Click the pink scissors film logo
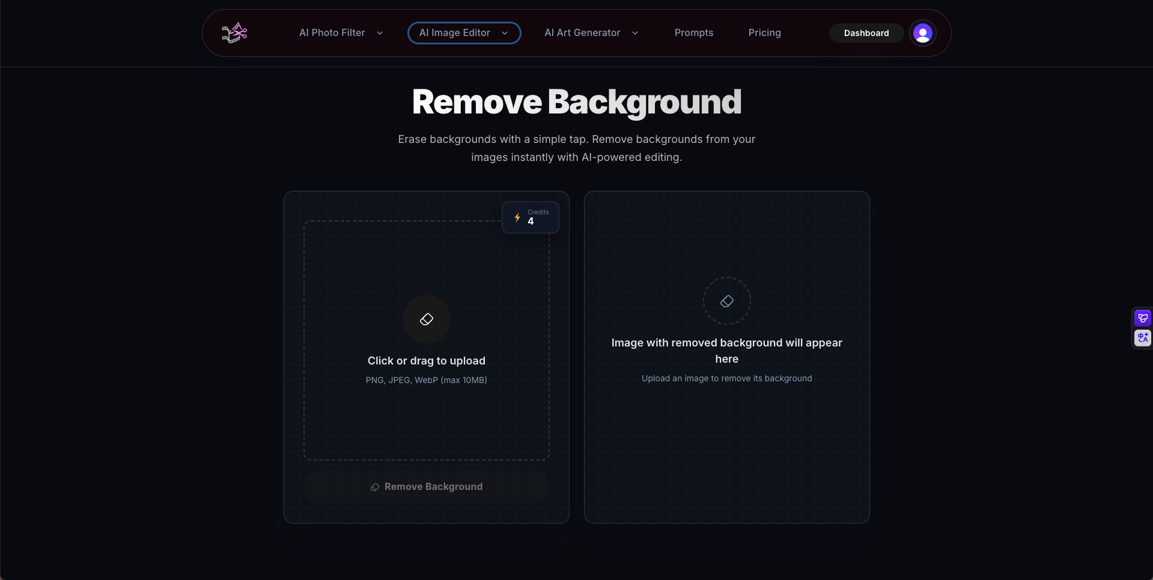The height and width of the screenshot is (580, 1153). tap(234, 32)
